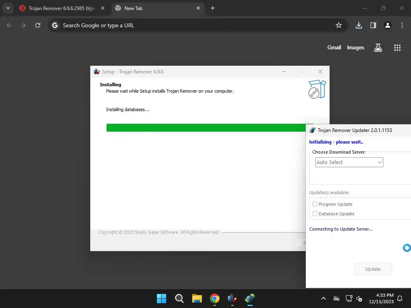Close the Trojan Remover browser tab
Screen dimensions: 411x308
click(x=103, y=8)
